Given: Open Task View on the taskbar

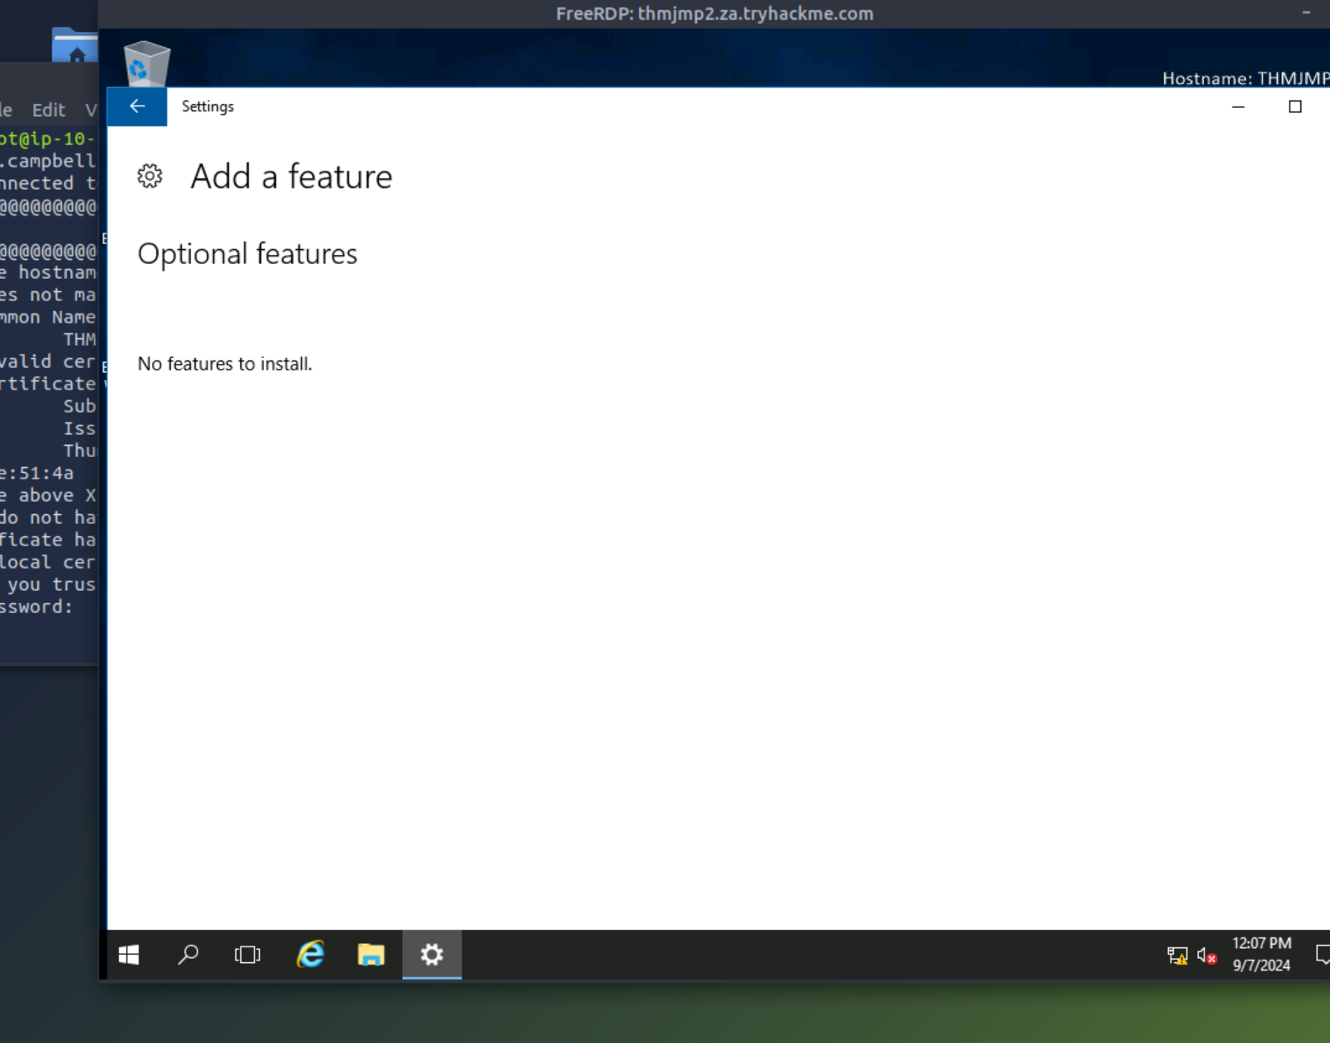Looking at the screenshot, I should coord(248,955).
